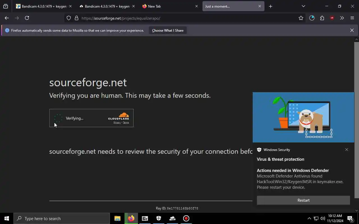The width and height of the screenshot is (359, 224).
Task: Click the Cloudflare Verifying widget
Action: (x=91, y=118)
